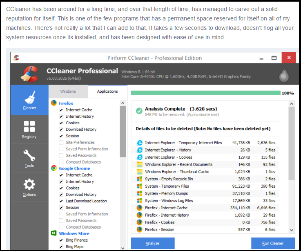This screenshot has height=251, width=301.
Task: Enable Chrome Saved Form Information checkbox
Action: point(61,214)
